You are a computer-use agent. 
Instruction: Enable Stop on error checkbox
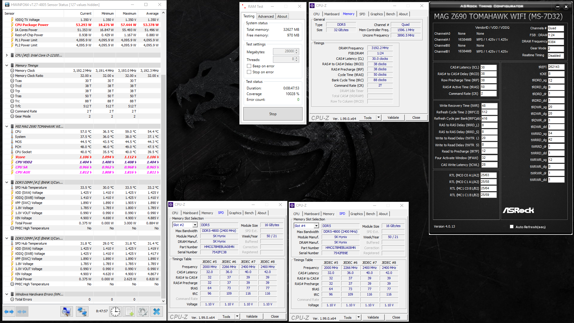pos(249,72)
